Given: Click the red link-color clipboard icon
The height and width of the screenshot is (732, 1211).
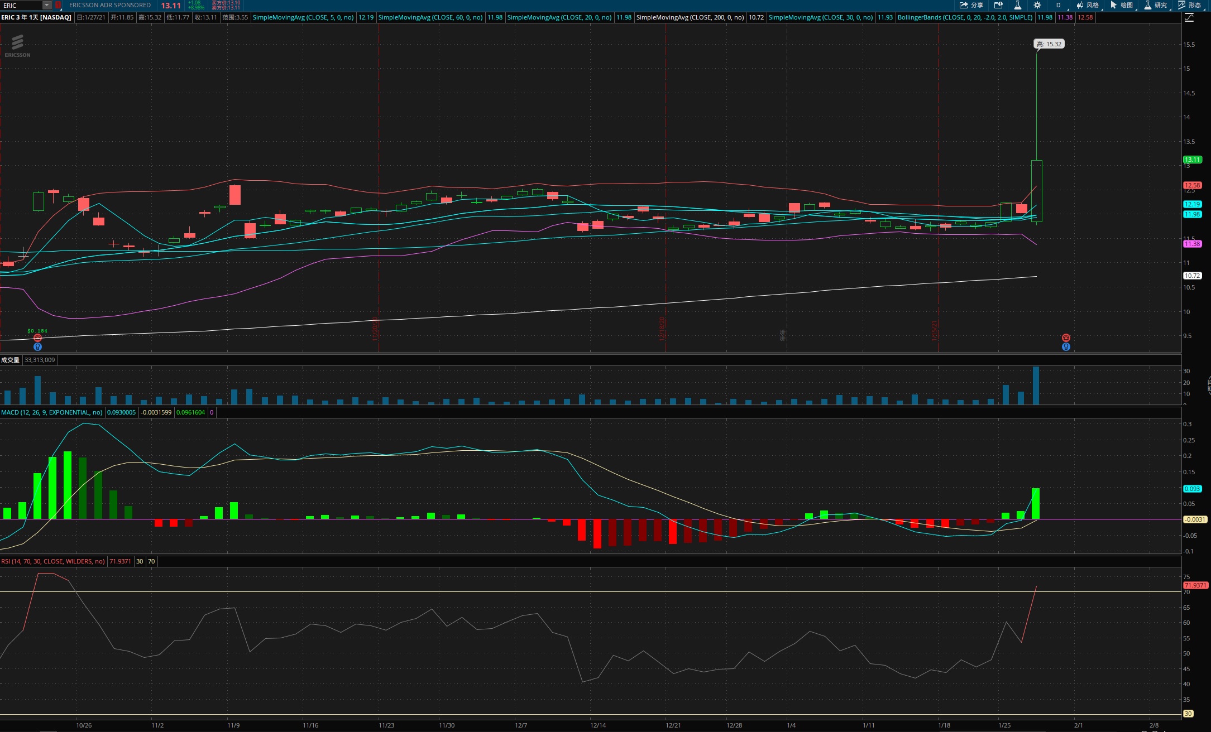Looking at the screenshot, I should (58, 5).
